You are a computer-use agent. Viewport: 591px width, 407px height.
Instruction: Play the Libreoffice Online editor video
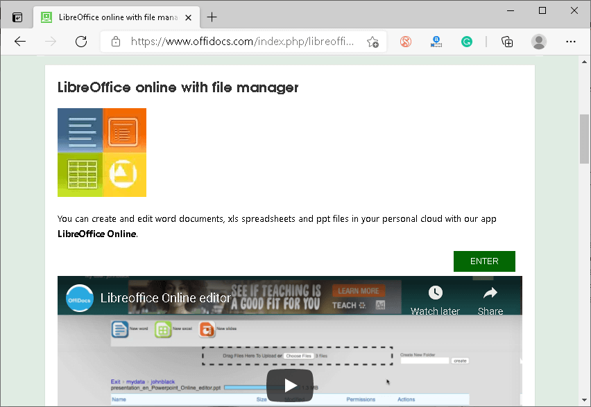tap(290, 386)
